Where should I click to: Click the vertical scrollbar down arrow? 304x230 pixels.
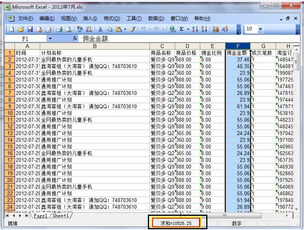[297, 209]
